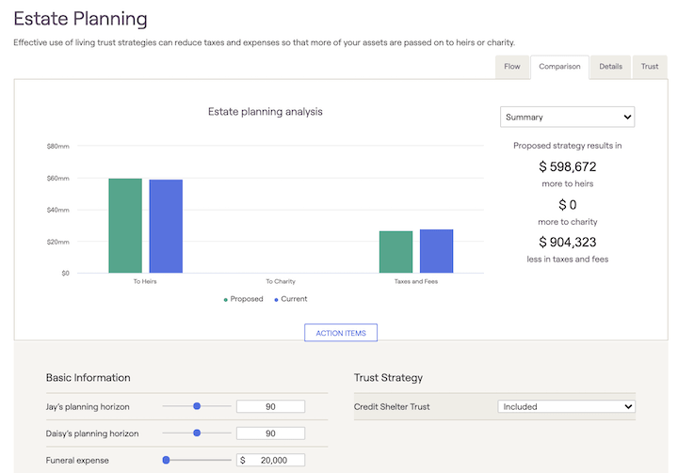
Task: Go to the Trust tab
Action: click(x=650, y=67)
